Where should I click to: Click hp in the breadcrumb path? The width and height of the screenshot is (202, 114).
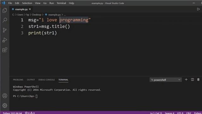point(28,15)
